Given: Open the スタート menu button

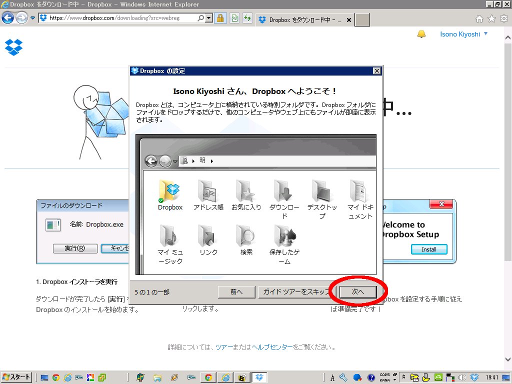Looking at the screenshot, I should (16, 377).
